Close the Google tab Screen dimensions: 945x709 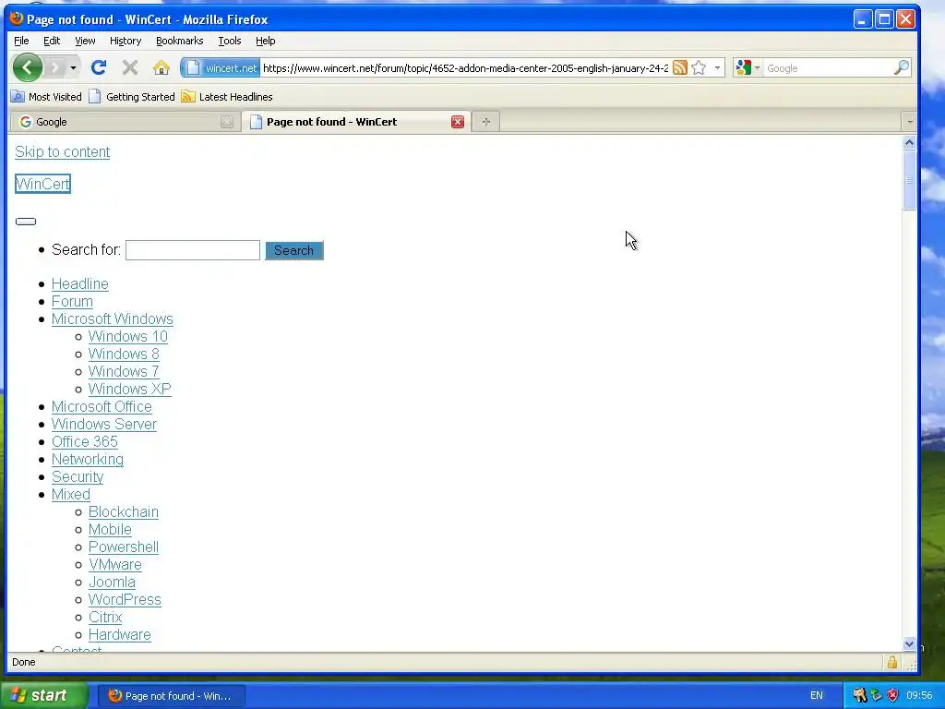click(227, 122)
